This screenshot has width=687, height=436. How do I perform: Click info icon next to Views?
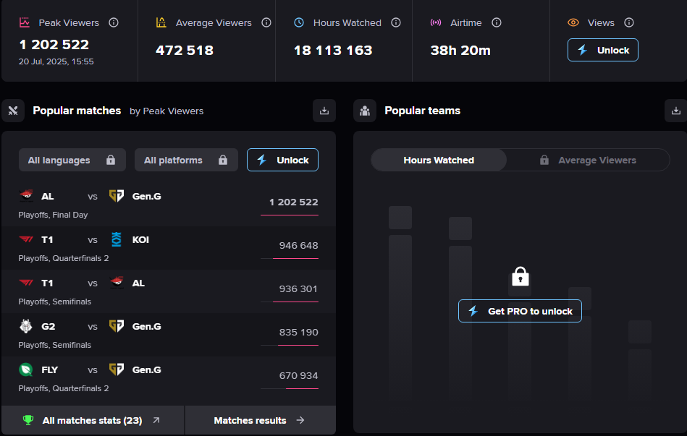coord(629,22)
